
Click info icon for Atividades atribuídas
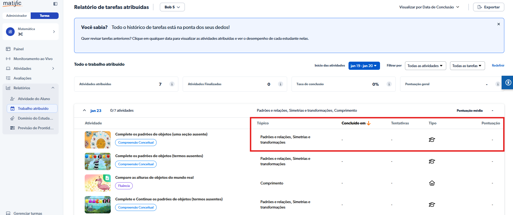[172, 84]
